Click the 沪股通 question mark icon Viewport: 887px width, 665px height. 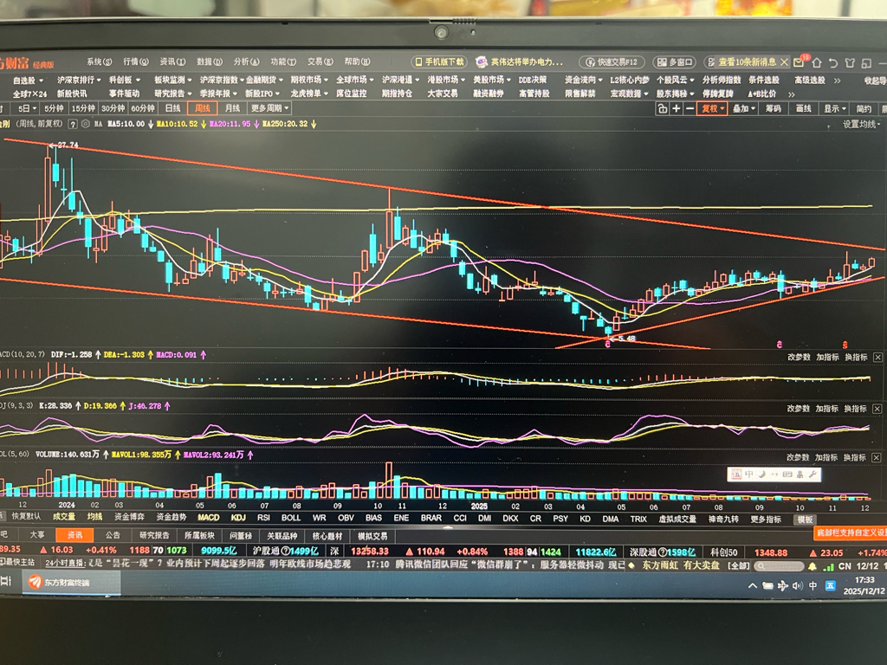284,551
